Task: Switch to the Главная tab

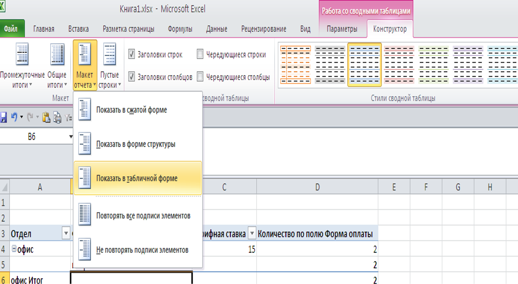Action: click(x=44, y=29)
